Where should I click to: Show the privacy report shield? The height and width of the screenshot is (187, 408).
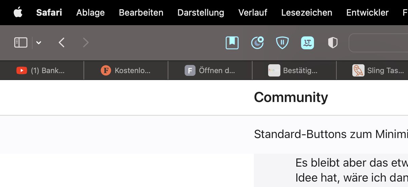pos(333,42)
